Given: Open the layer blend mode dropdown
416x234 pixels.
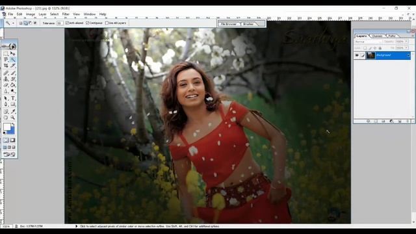Looking at the screenshot, I should [x=369, y=42].
